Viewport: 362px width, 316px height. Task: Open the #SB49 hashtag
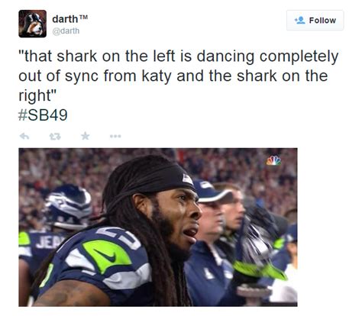(x=43, y=114)
